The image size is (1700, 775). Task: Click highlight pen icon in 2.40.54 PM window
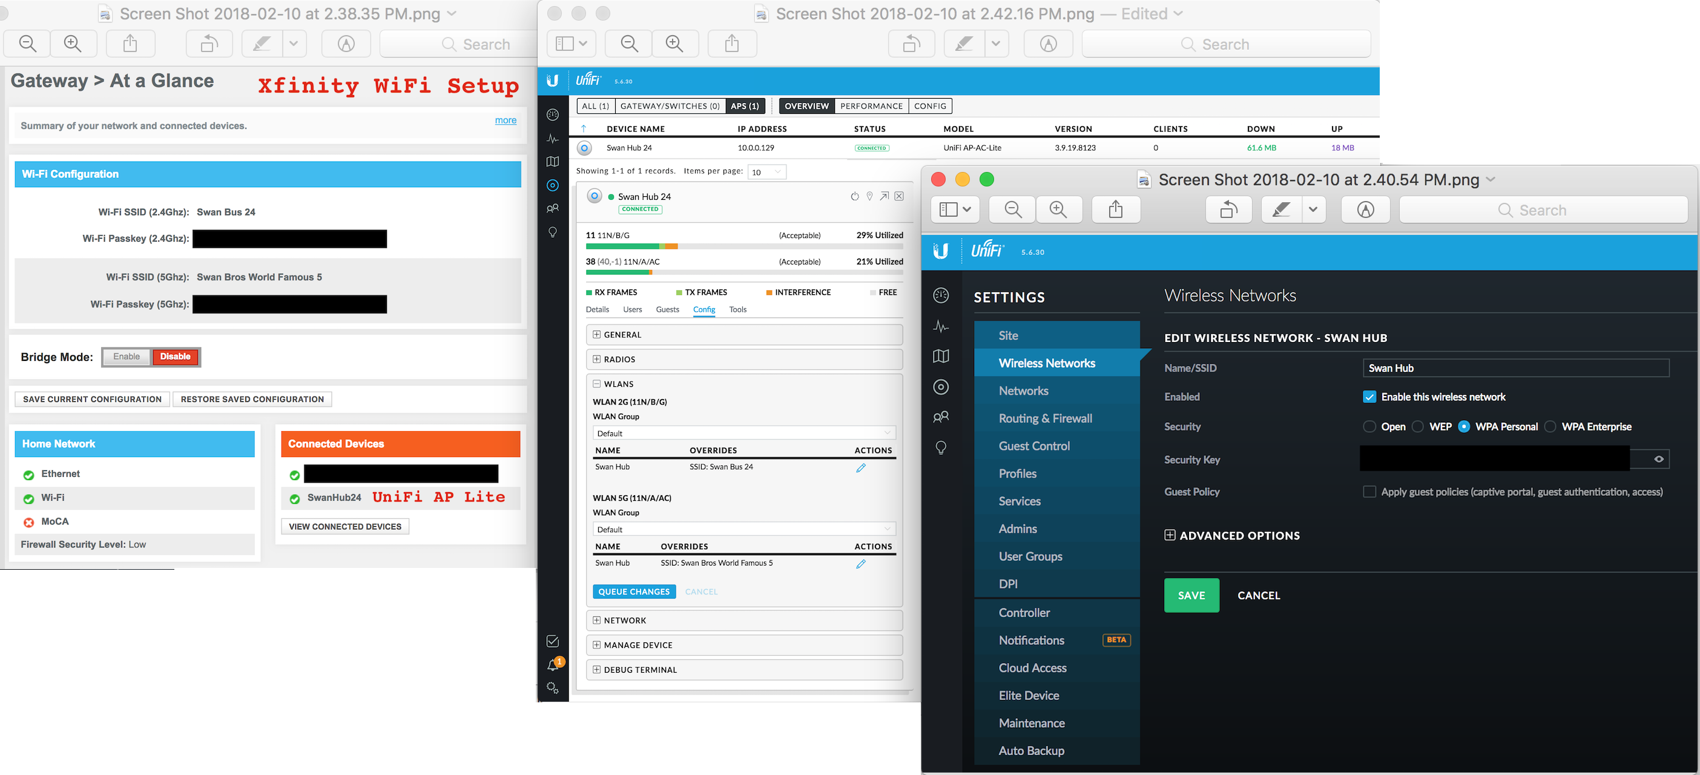(1282, 210)
